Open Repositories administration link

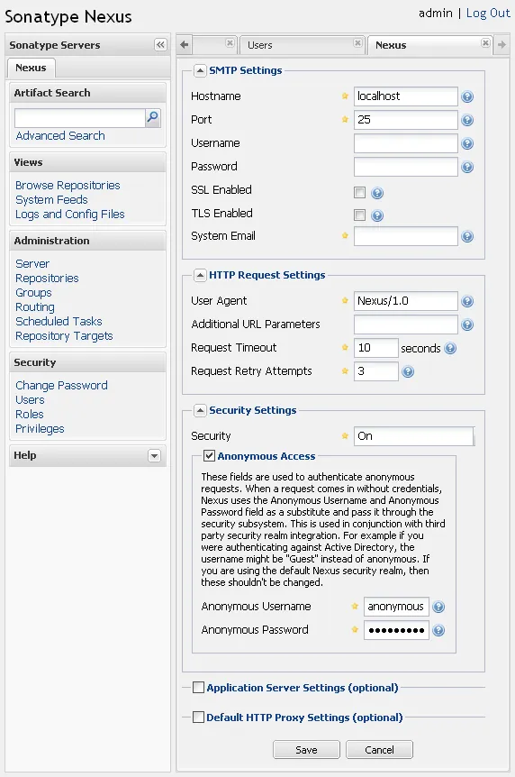point(47,278)
